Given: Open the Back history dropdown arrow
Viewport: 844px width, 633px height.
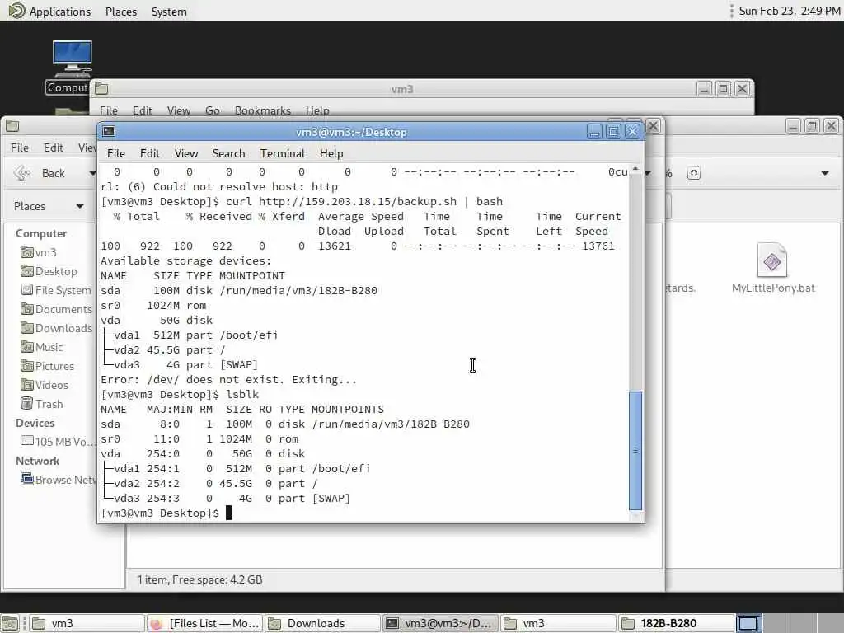Looking at the screenshot, I should [x=92, y=173].
